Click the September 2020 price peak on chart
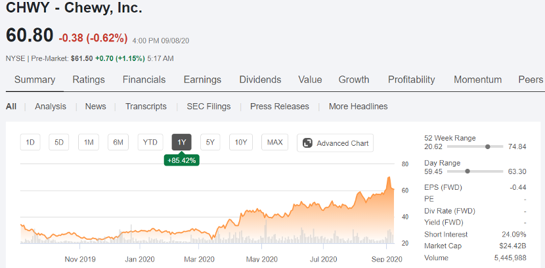The height and width of the screenshot is (268, 545). (x=389, y=177)
